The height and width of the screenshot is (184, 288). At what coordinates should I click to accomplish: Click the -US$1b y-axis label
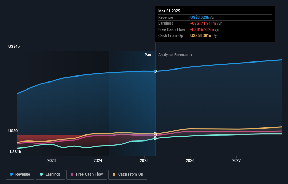click(15, 152)
